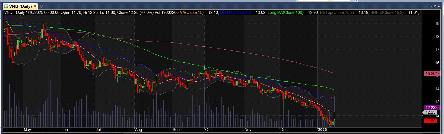This screenshot has width=444, height=134.
Task: Click the 2025 label on time axis
Action: (x=322, y=130)
